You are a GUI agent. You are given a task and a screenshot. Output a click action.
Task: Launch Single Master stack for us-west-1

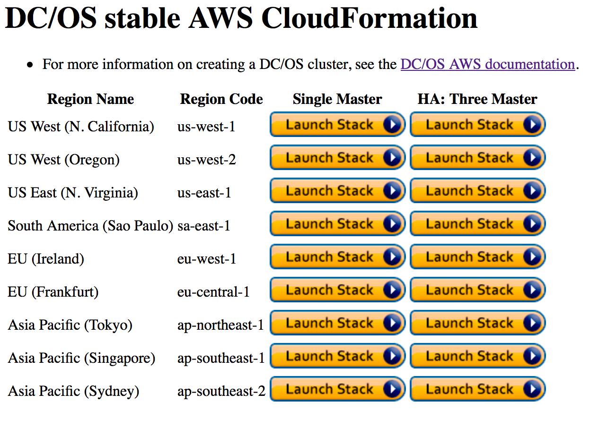pyautogui.click(x=337, y=125)
